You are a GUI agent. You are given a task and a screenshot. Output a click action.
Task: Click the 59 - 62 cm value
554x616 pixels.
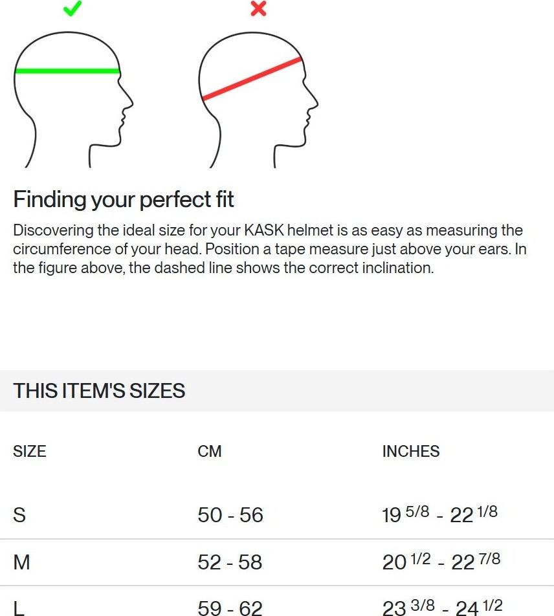(x=230, y=608)
